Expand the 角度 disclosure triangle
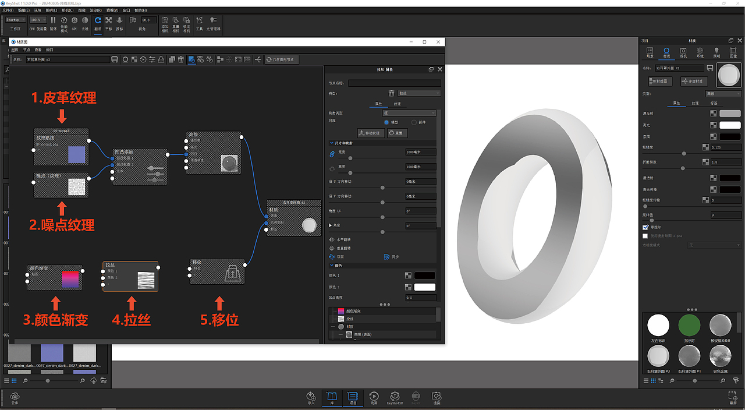The width and height of the screenshot is (745, 410). tap(331, 225)
